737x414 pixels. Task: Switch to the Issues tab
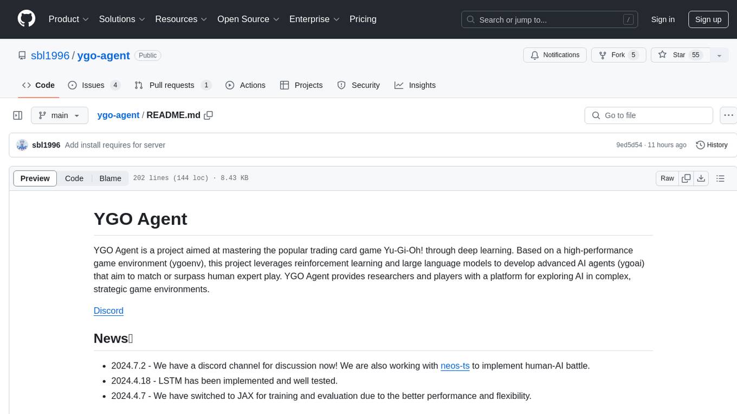(x=94, y=85)
